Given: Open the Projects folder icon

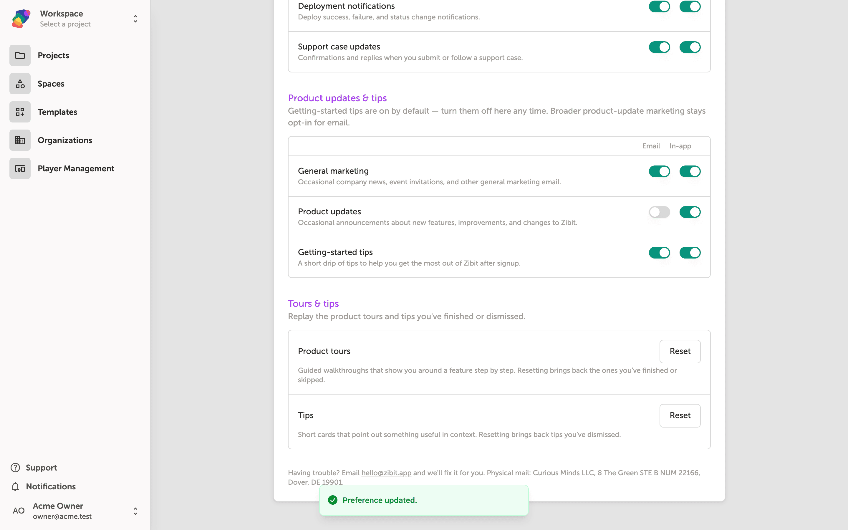Looking at the screenshot, I should pyautogui.click(x=20, y=55).
